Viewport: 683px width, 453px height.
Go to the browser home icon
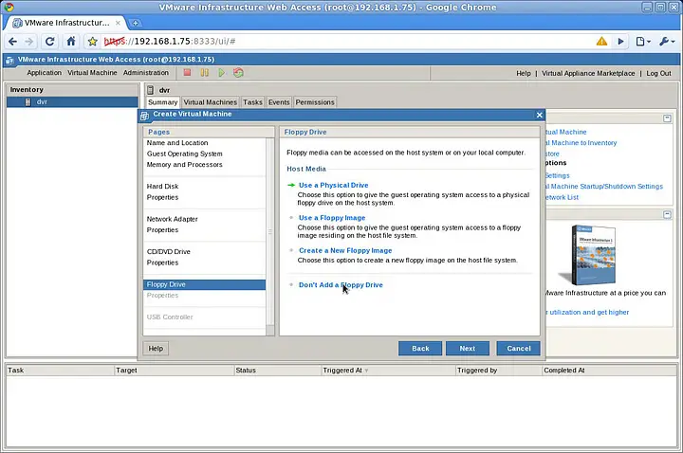click(x=70, y=42)
